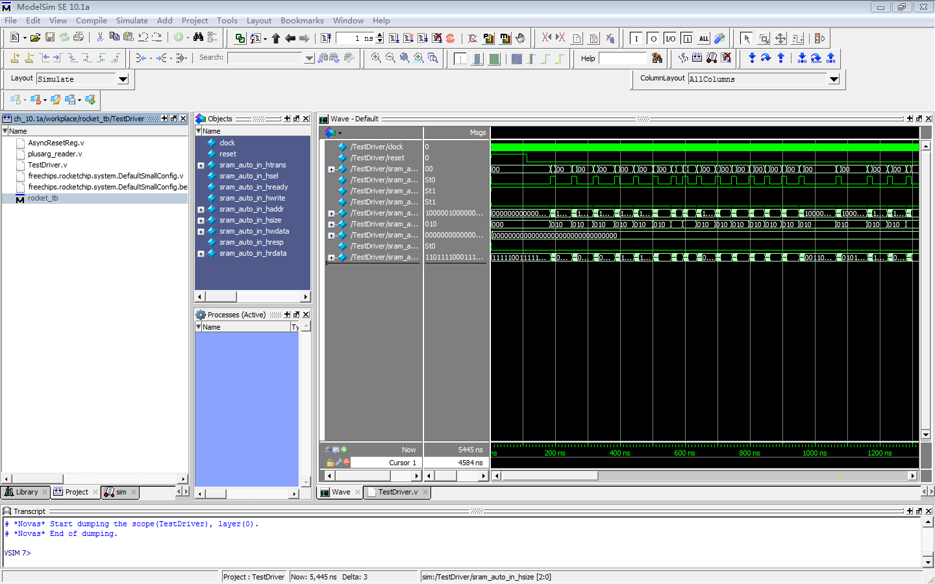Click the Insert Cursor icon

click(x=15, y=58)
